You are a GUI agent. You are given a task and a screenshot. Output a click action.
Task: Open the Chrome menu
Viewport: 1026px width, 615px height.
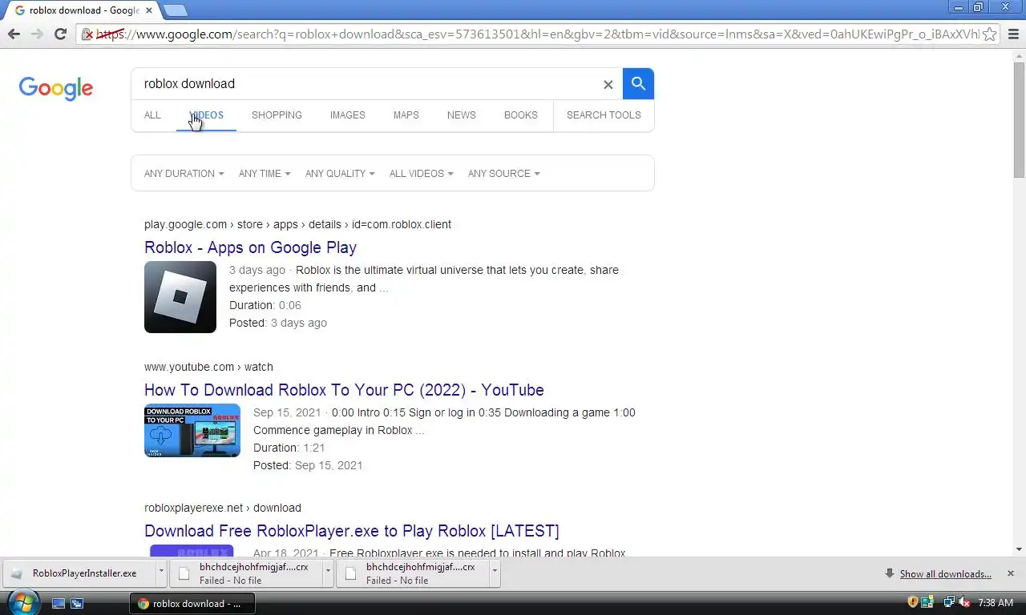pyautogui.click(x=1013, y=34)
